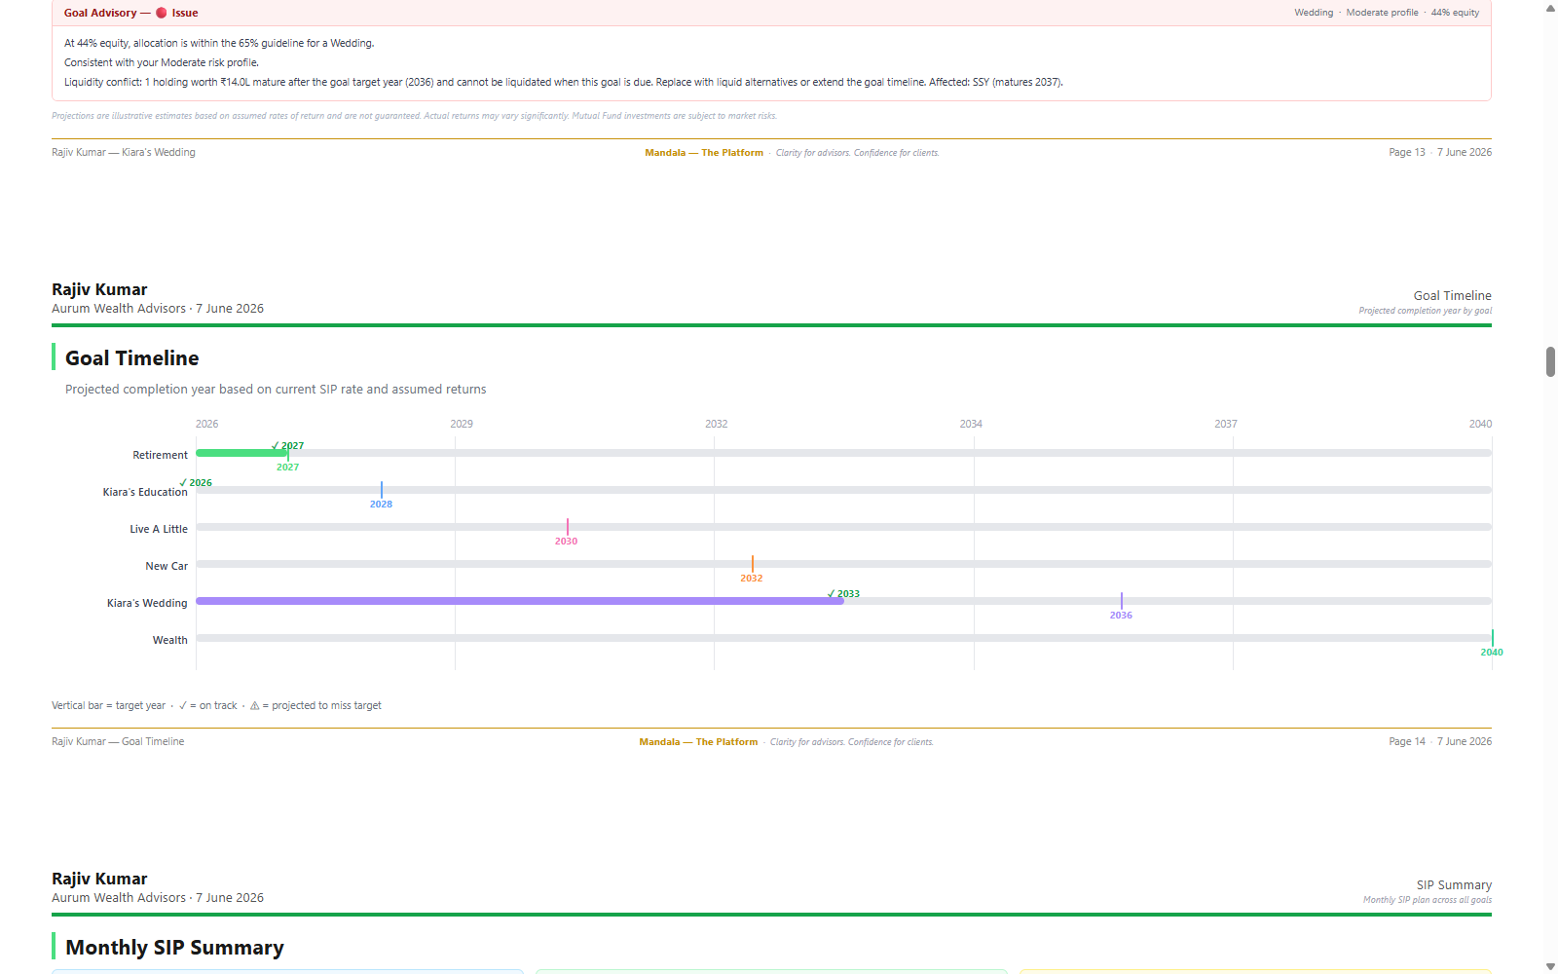The height and width of the screenshot is (974, 1558).
Task: Click the ✓ 2033 on-track label
Action: [843, 593]
